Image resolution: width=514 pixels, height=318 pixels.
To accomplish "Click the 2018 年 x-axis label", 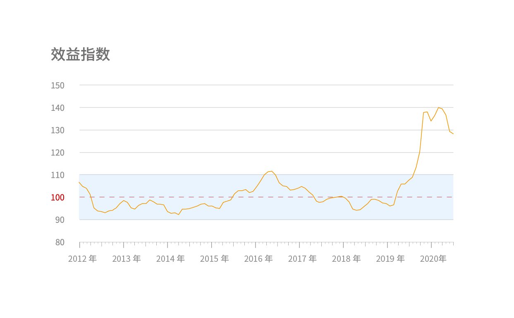I will pyautogui.click(x=346, y=259).
